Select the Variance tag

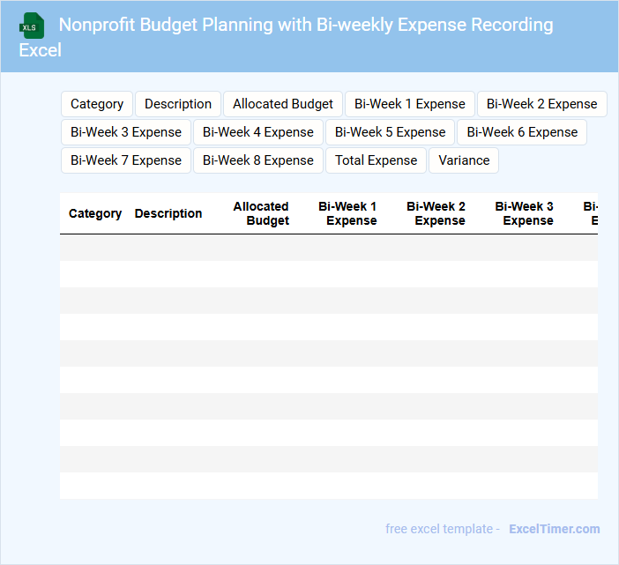[464, 160]
